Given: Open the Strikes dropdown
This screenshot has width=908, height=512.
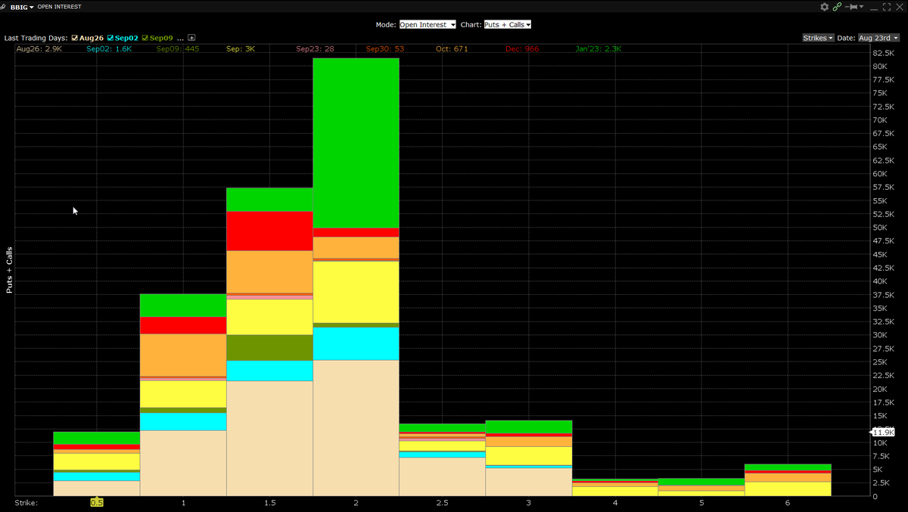Looking at the screenshot, I should (818, 36).
